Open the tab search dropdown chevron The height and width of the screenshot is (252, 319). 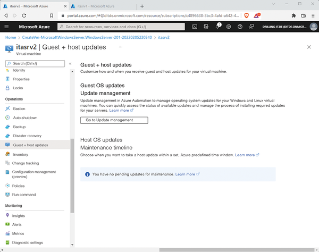[x=274, y=4]
